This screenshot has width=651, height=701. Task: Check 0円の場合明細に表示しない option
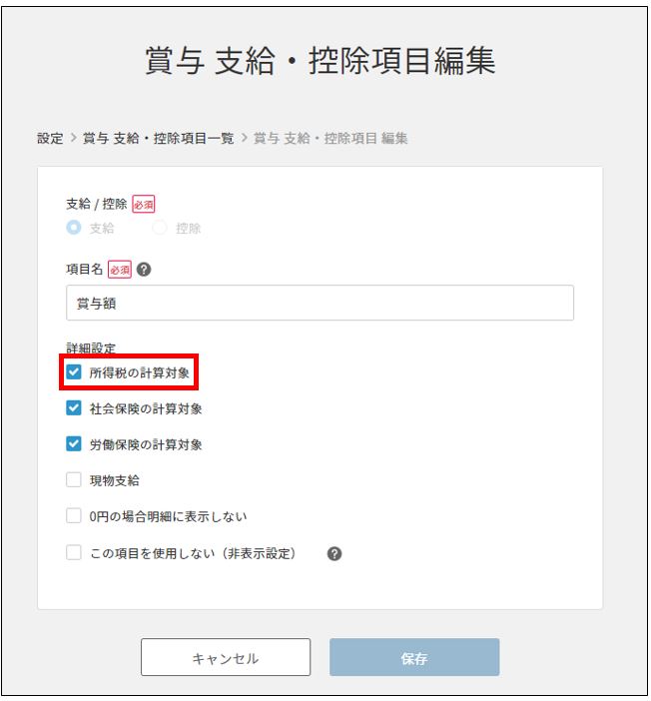[74, 516]
